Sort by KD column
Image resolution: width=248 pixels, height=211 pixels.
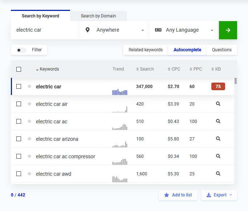click(216, 69)
